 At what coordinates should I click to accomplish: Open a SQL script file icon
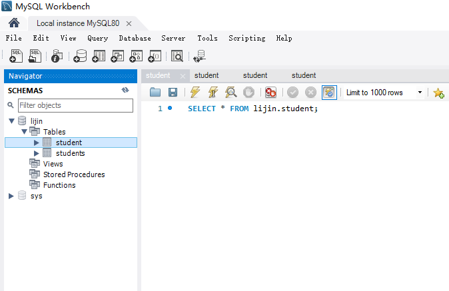[x=35, y=56]
